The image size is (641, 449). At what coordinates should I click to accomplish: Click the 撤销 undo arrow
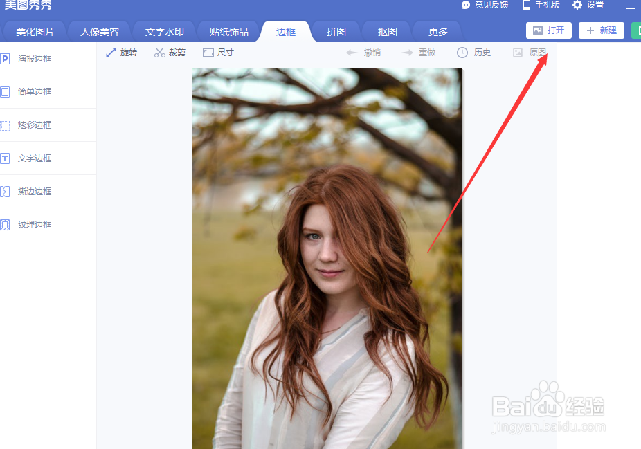pos(352,53)
